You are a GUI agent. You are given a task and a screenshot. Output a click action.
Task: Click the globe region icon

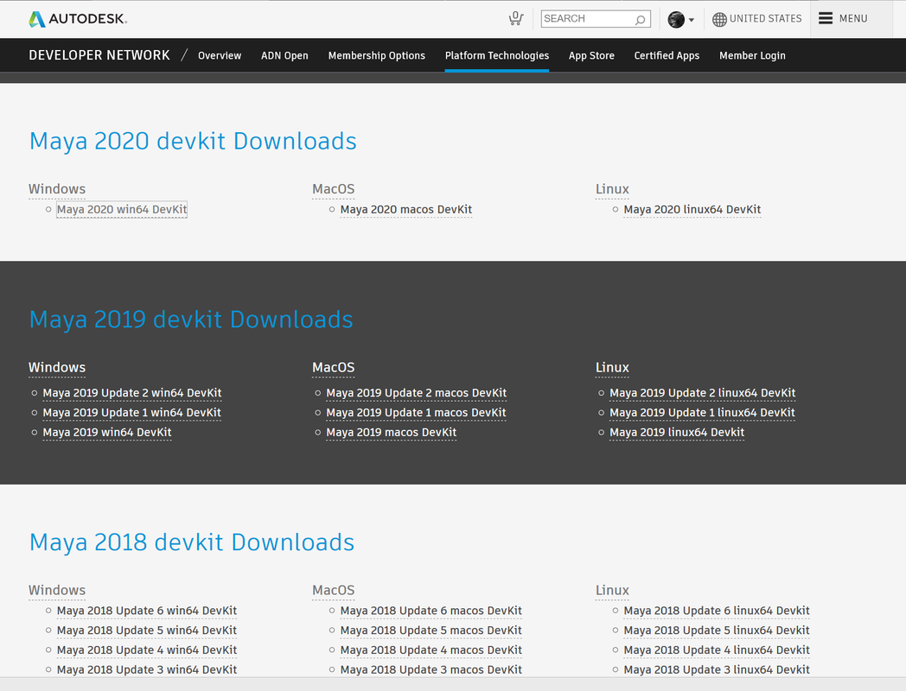pos(719,19)
